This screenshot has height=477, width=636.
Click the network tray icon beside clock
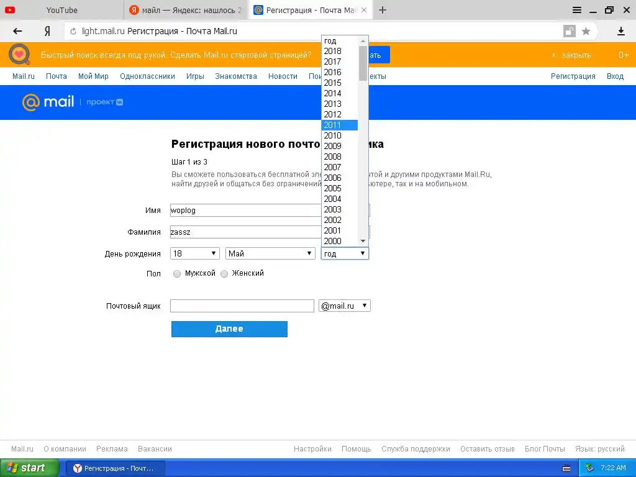pos(589,468)
